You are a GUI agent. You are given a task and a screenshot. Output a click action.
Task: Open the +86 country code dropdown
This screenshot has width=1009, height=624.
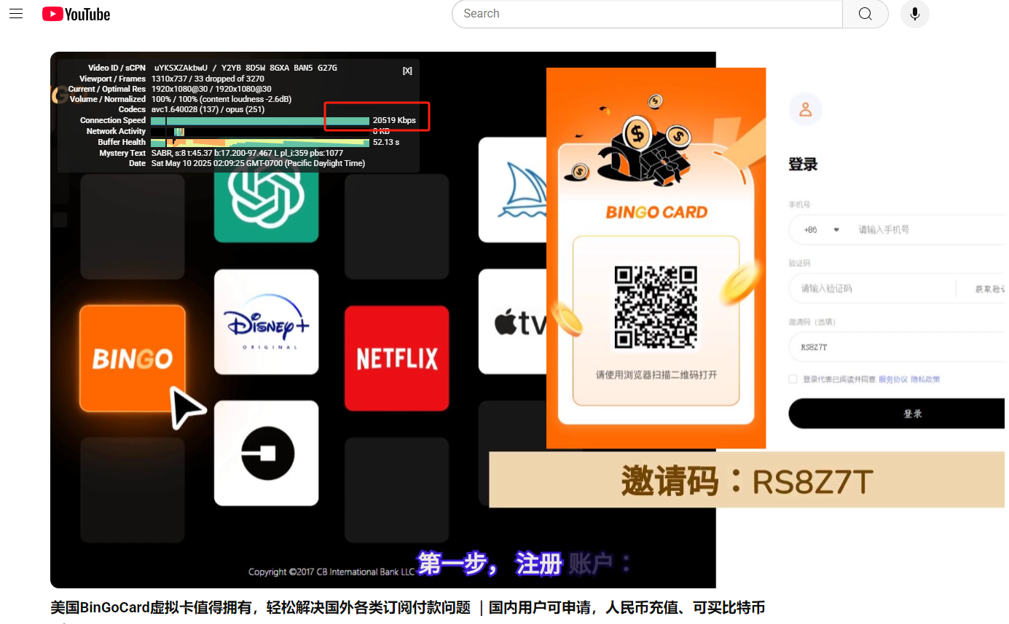tap(821, 229)
